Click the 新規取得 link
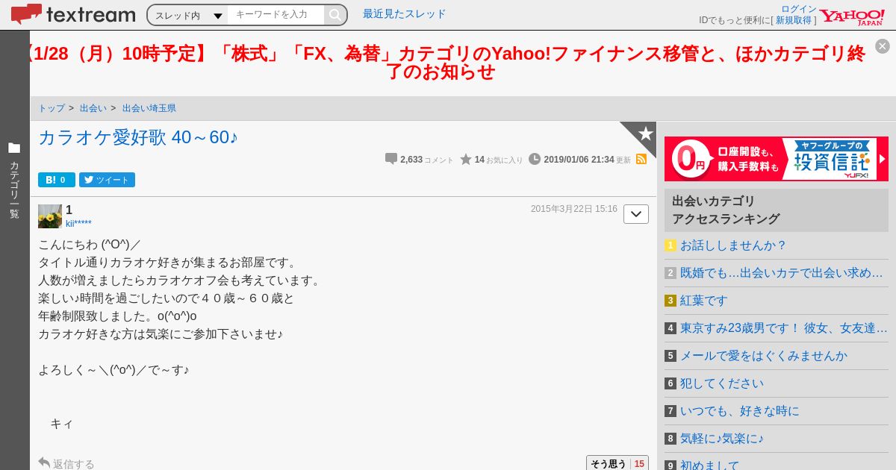The width and height of the screenshot is (896, 470). pos(793,20)
